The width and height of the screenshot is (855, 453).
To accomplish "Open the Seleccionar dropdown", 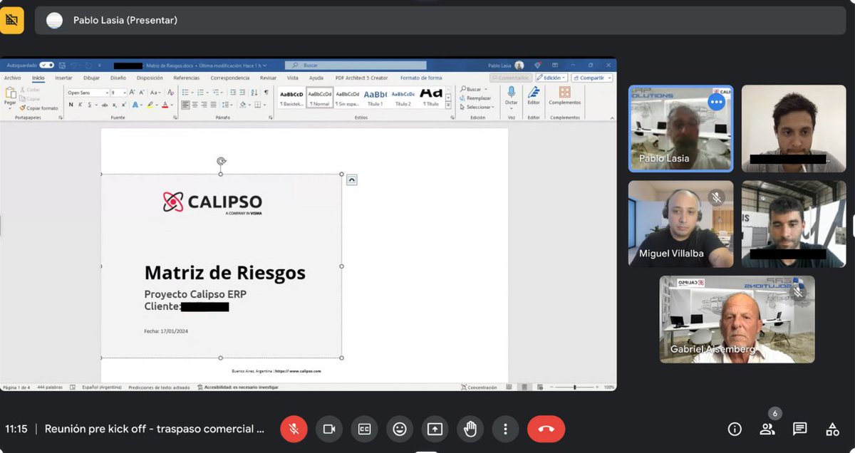I will point(476,107).
